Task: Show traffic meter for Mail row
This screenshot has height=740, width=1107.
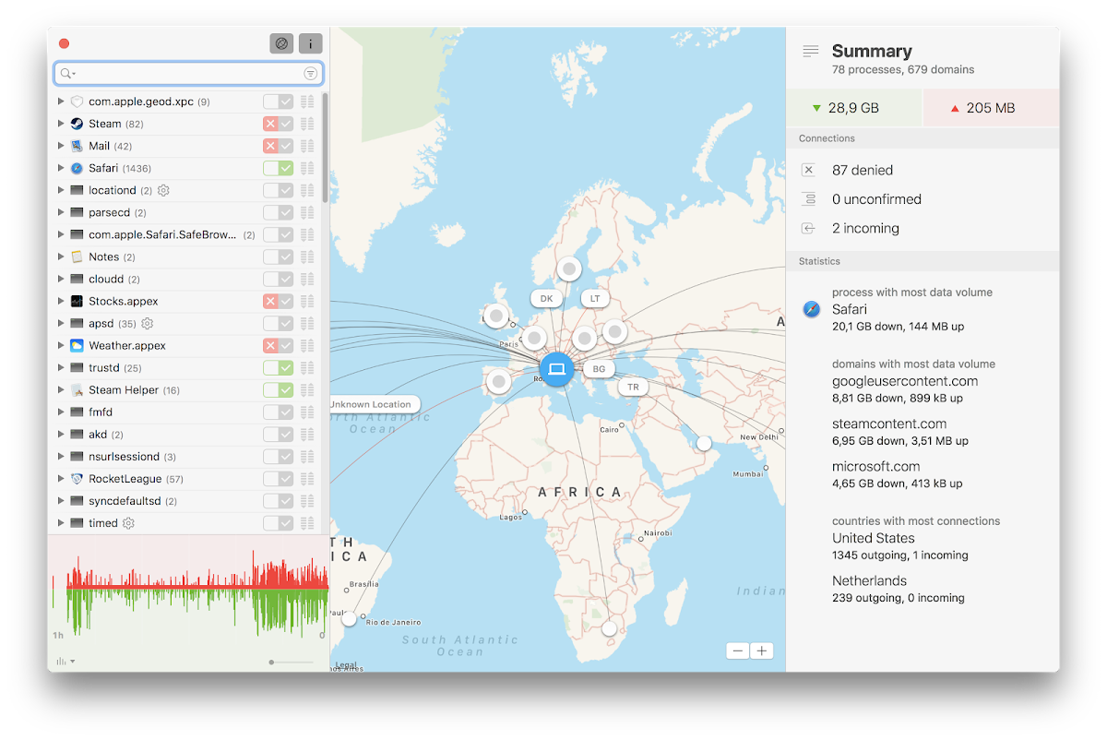Action: (308, 146)
